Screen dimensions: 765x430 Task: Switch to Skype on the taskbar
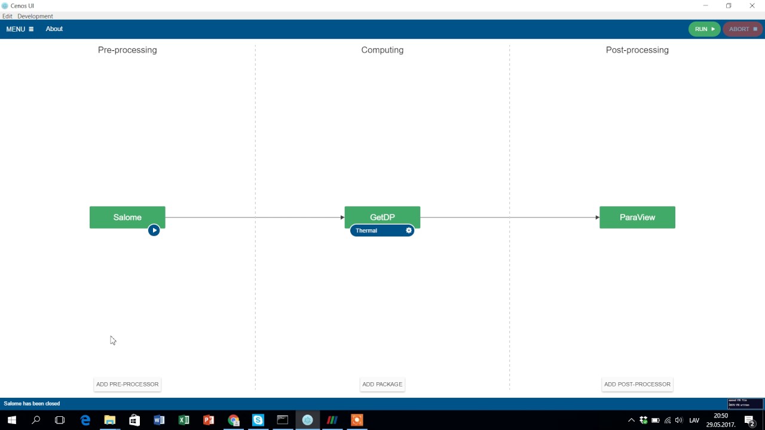tap(258, 420)
